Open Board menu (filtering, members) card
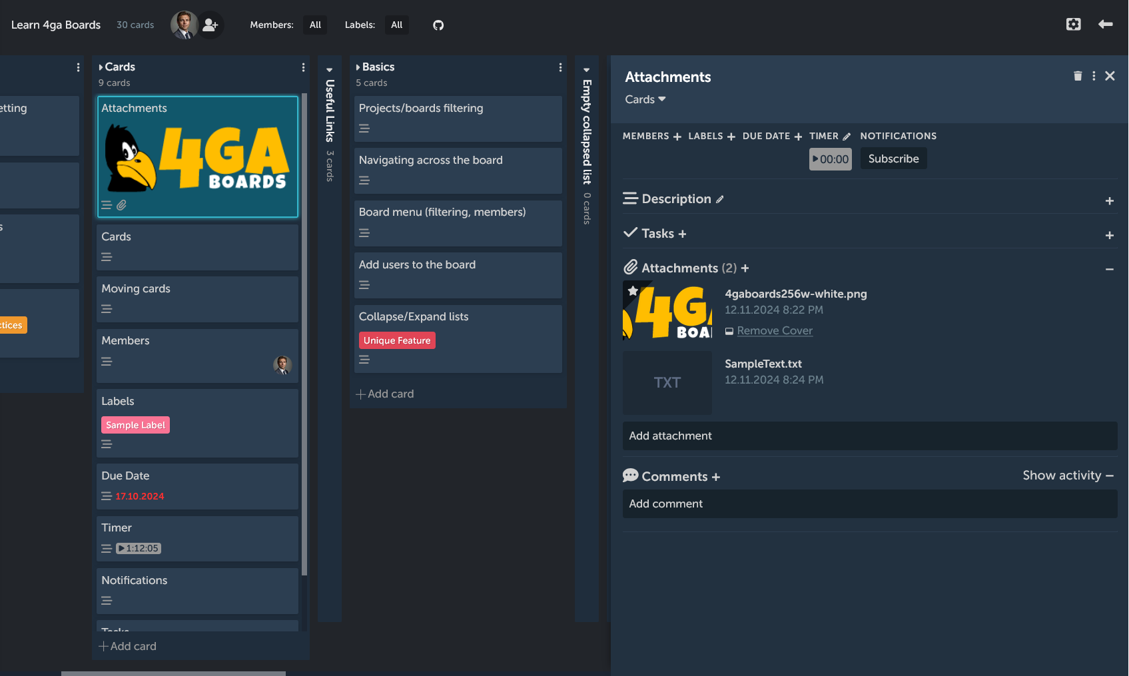This screenshot has height=676, width=1129. (458, 223)
